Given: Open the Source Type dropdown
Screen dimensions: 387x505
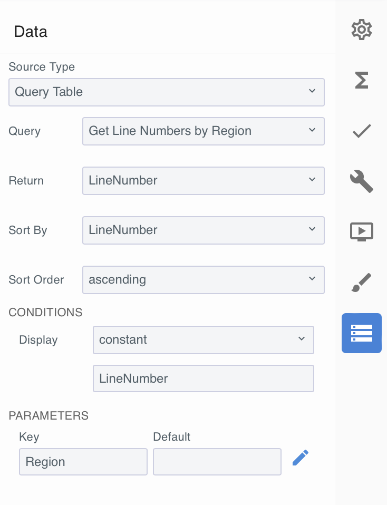Looking at the screenshot, I should tap(167, 92).
